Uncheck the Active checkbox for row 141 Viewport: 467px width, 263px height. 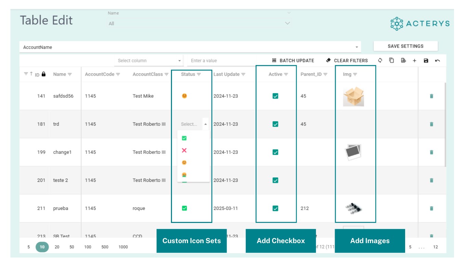pos(275,96)
